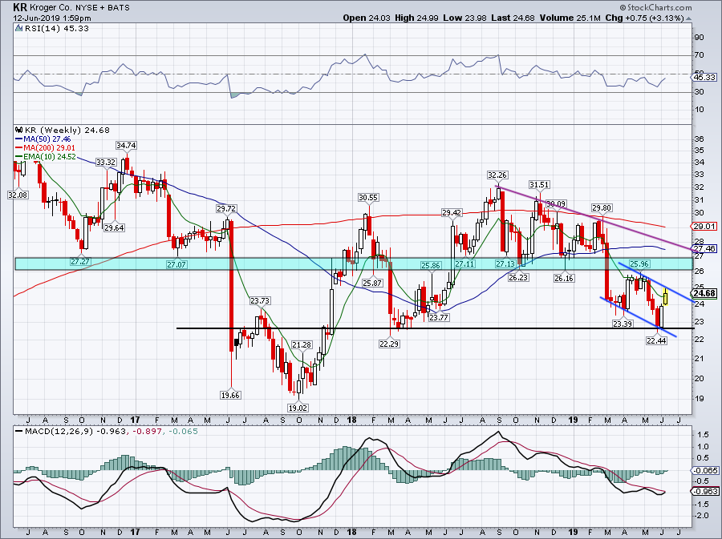Click the RSI legend icon beside RSI(14)
Image resolution: width=722 pixels, height=539 pixels.
click(19, 28)
